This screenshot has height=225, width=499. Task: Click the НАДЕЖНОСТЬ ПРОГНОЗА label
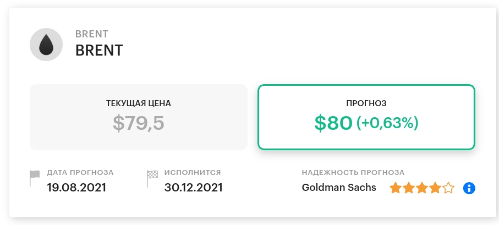353,173
